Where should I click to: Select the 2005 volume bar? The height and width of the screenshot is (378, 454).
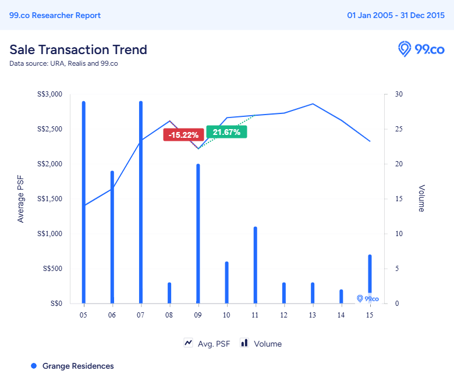(x=84, y=202)
